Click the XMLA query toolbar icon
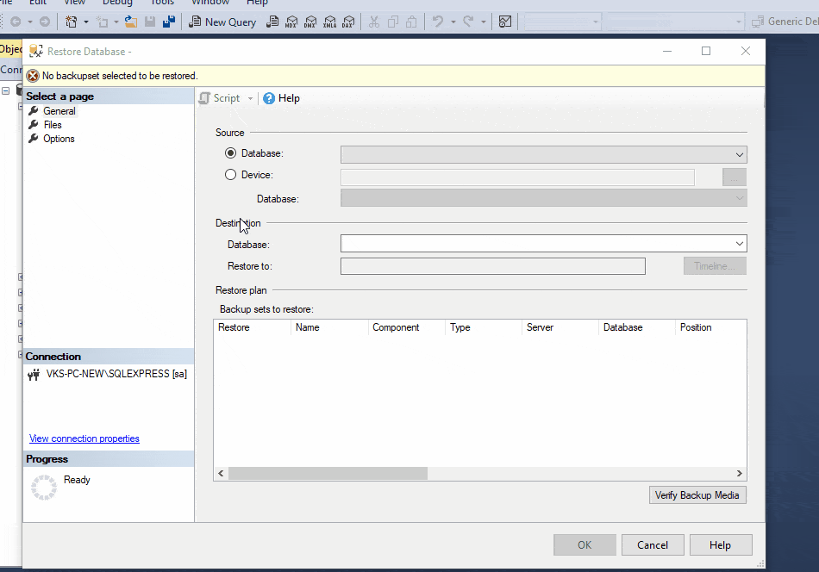The image size is (819, 572). [x=329, y=22]
